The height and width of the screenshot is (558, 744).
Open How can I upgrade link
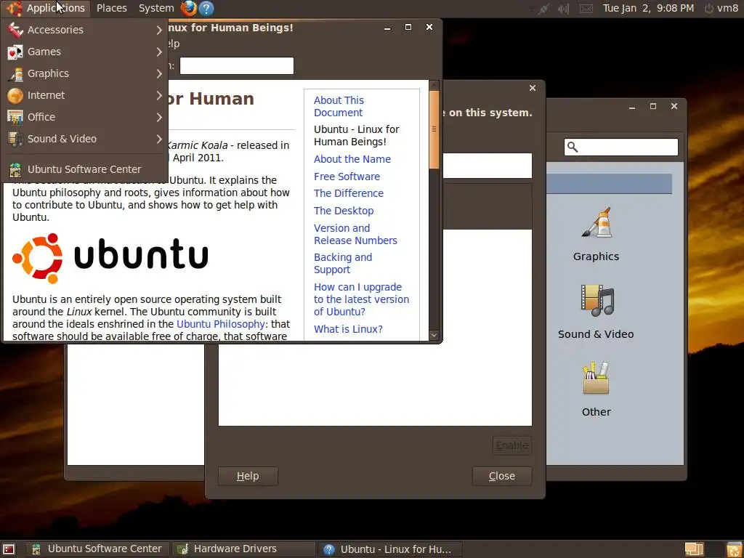click(361, 299)
